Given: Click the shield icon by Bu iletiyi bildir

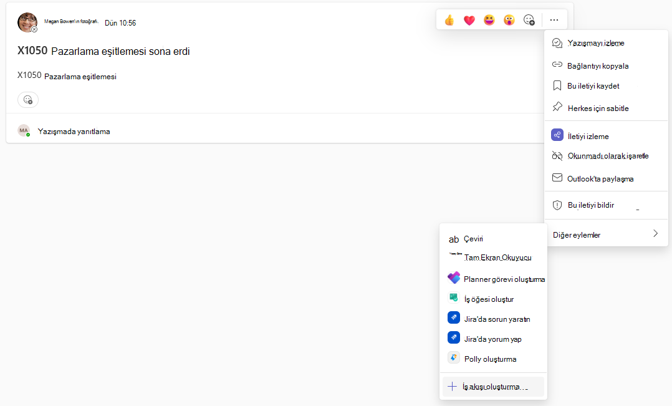Looking at the screenshot, I should point(557,205).
